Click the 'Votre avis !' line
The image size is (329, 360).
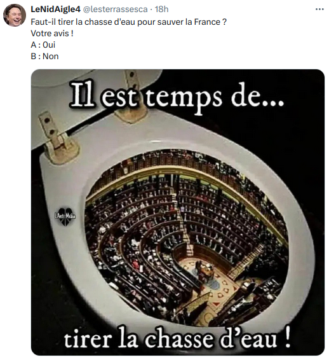tap(52, 33)
